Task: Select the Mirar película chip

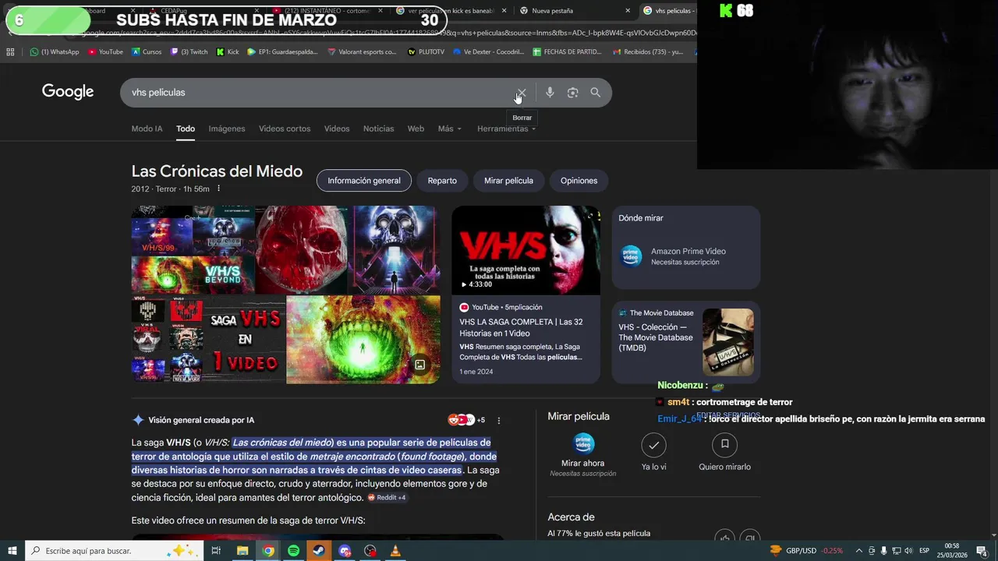Action: coord(508,181)
